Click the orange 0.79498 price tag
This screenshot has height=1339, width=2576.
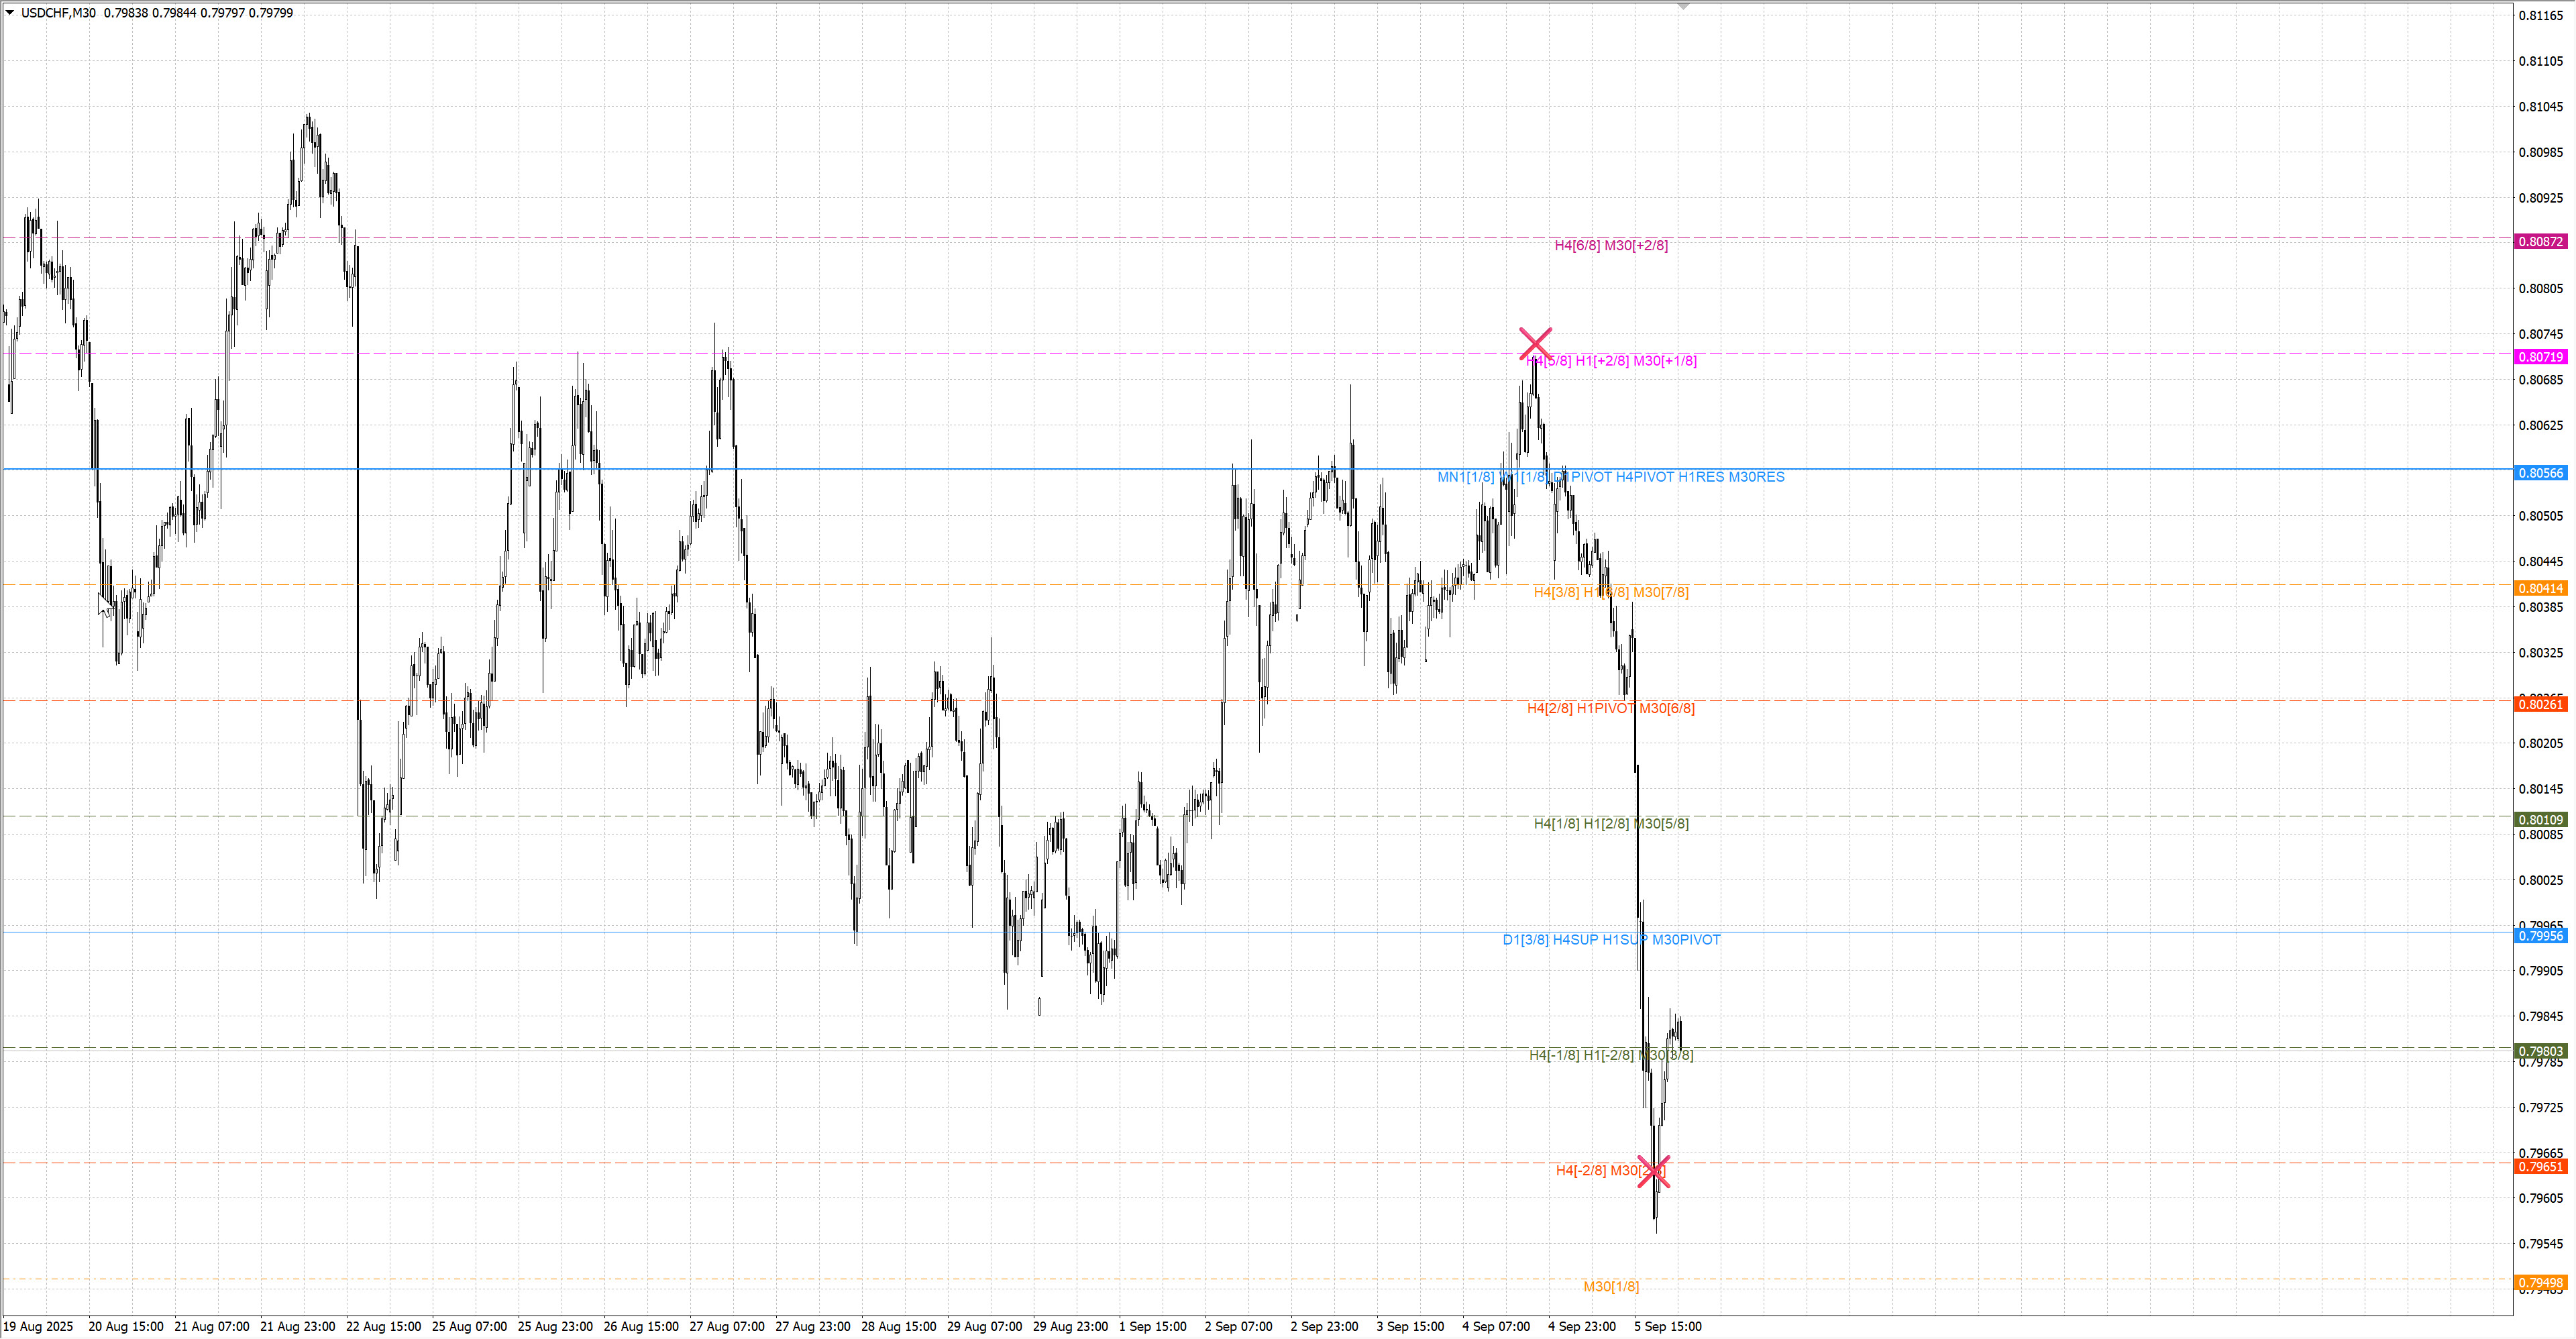coord(2540,1283)
